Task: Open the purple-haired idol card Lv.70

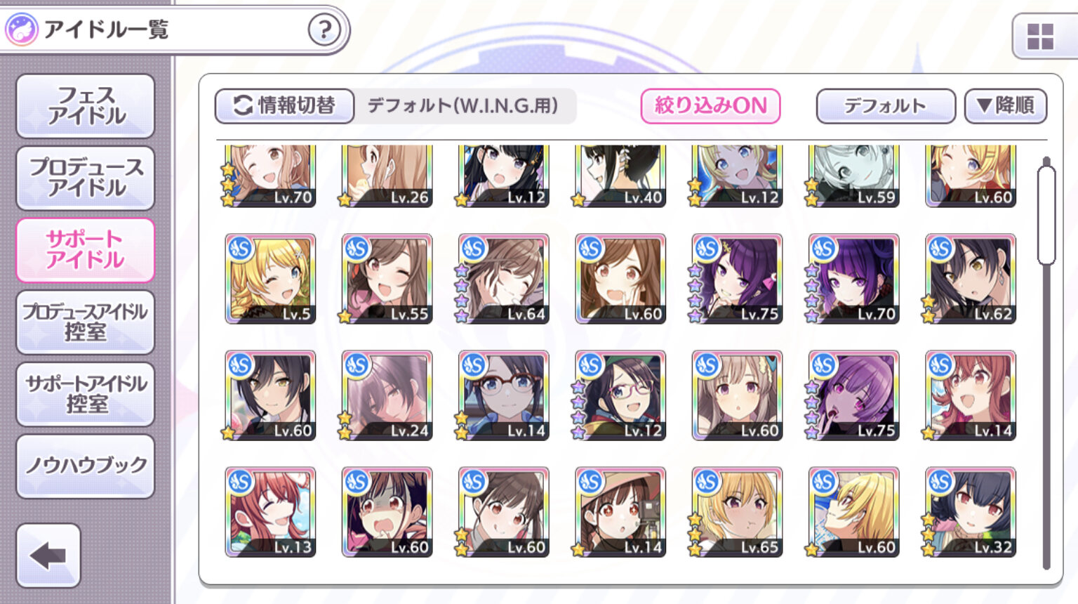Action: point(853,279)
